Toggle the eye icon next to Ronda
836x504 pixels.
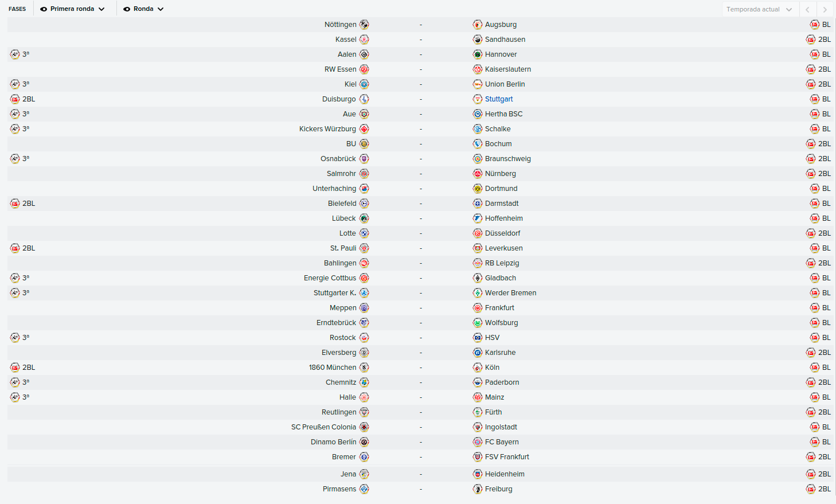click(127, 9)
